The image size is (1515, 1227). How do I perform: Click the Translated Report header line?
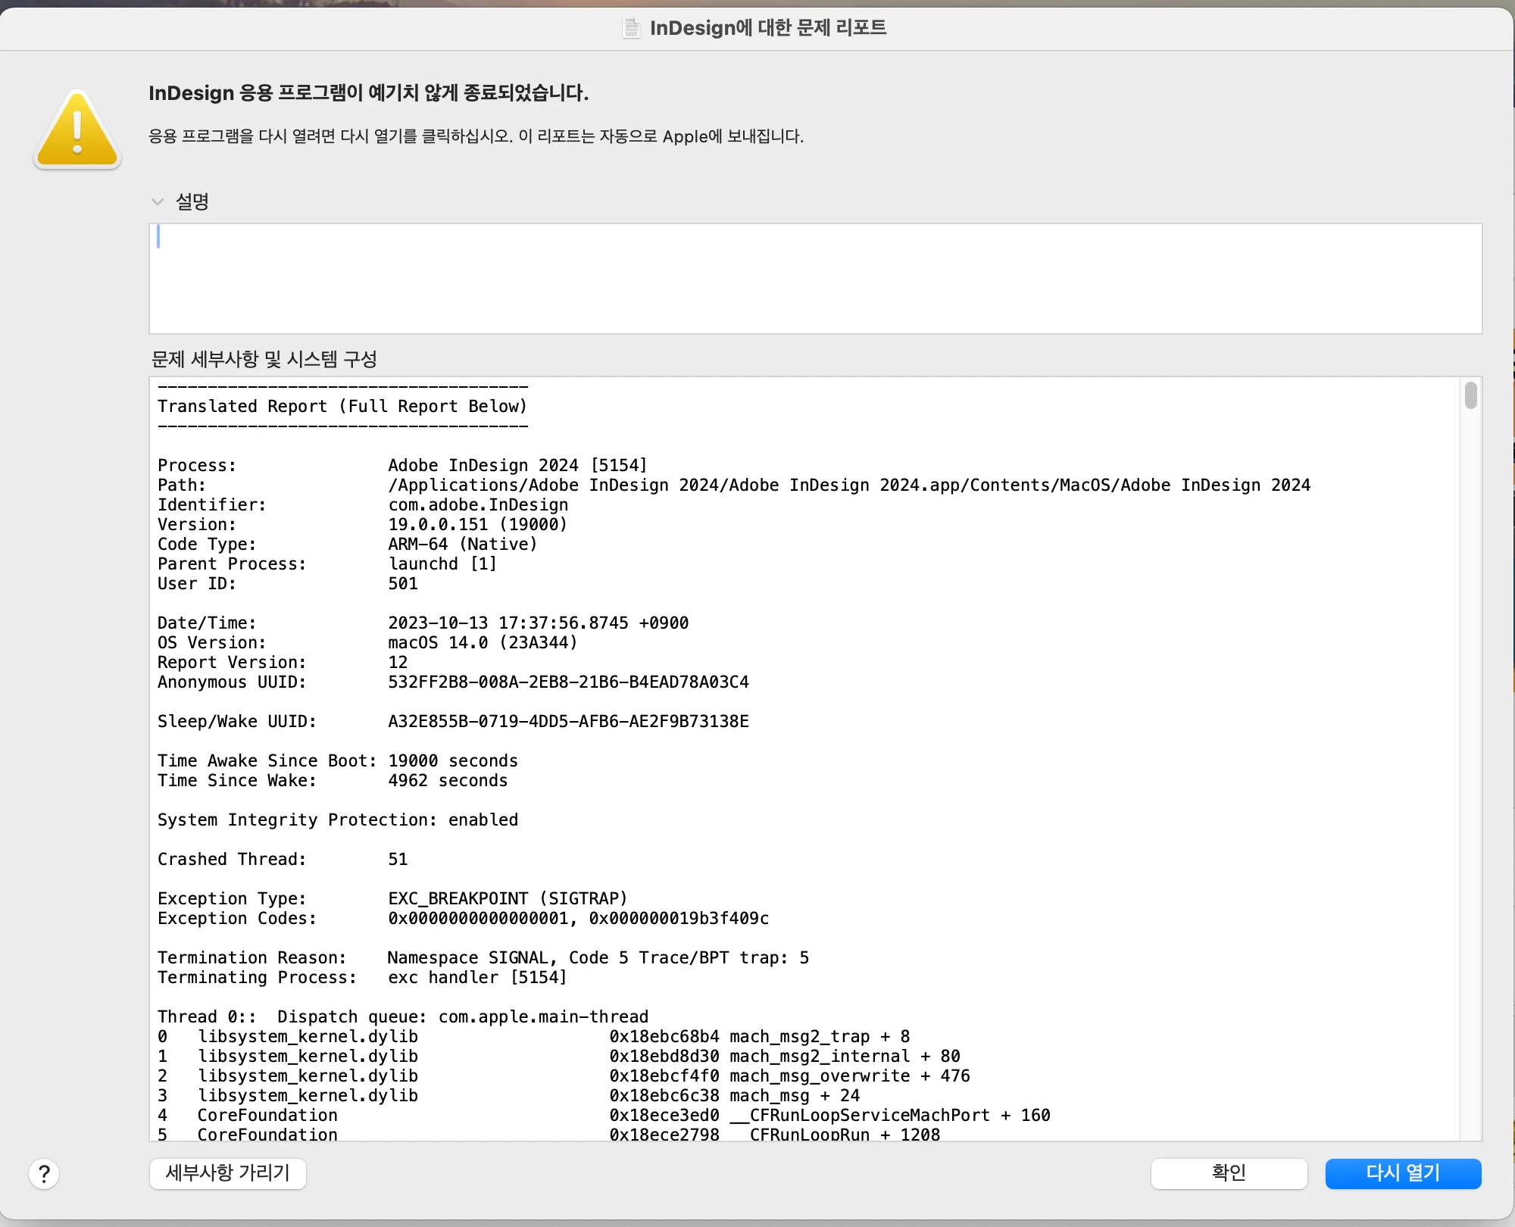[342, 406]
